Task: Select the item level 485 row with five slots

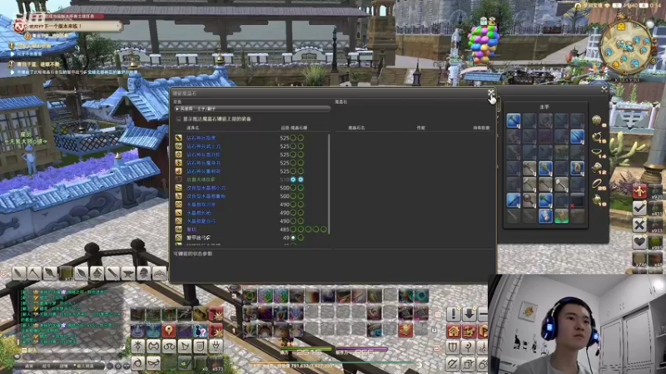Action: click(x=251, y=229)
